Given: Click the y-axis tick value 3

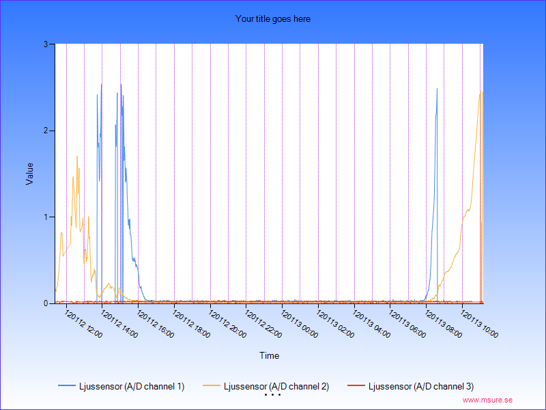Looking at the screenshot, I should pos(44,44).
